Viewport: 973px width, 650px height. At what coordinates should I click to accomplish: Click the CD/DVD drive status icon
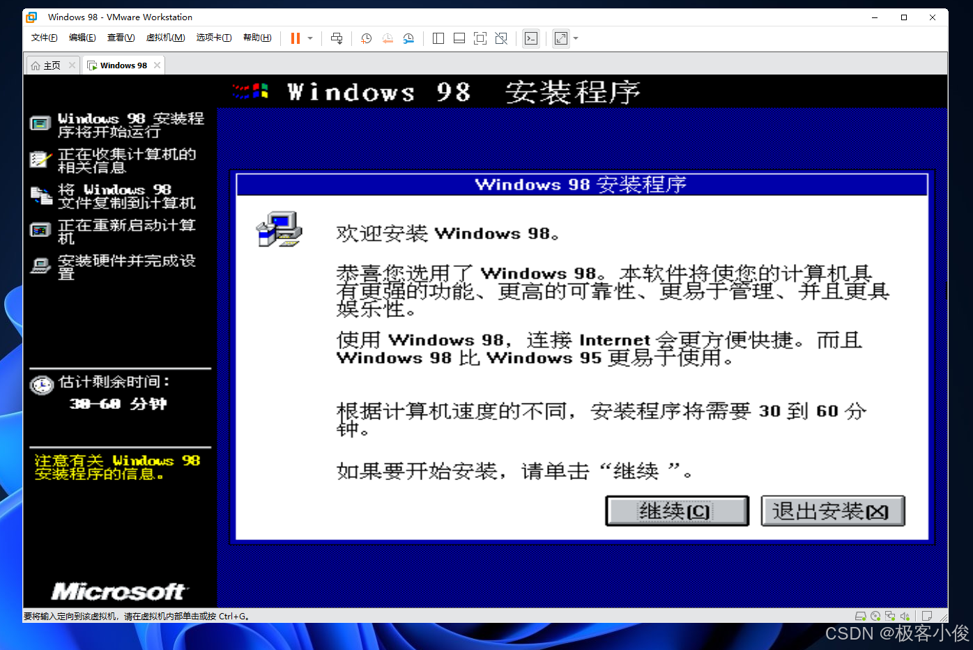875,616
